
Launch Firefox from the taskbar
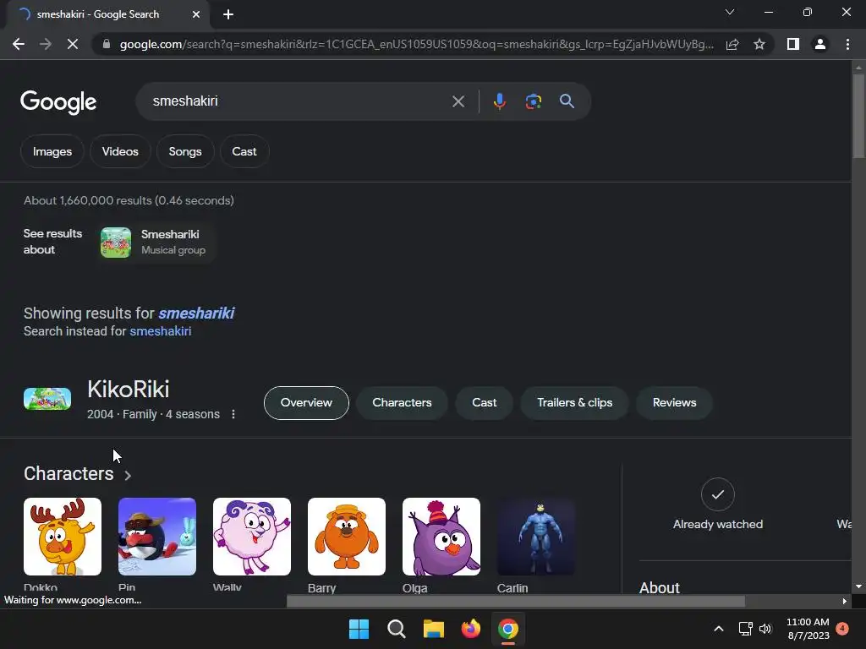(x=470, y=629)
